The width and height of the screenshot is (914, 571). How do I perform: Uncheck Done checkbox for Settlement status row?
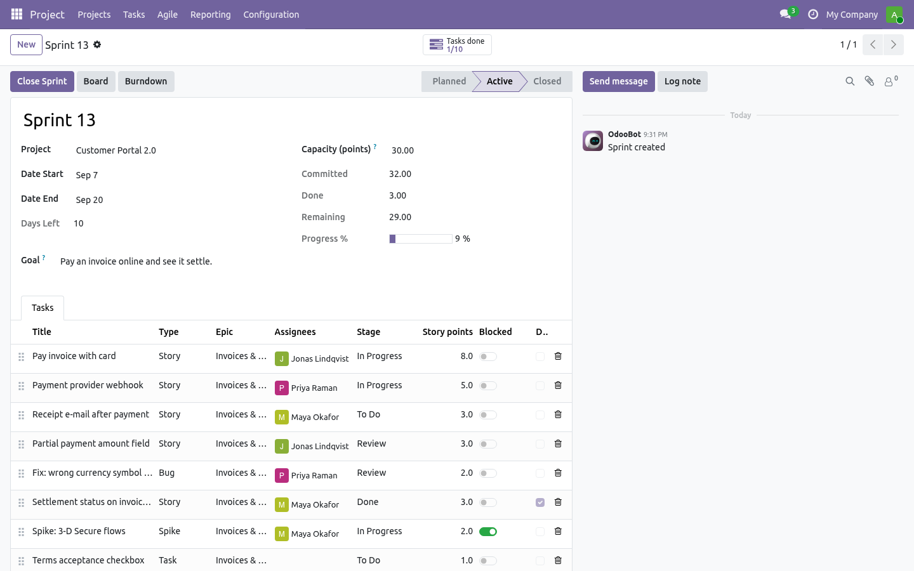point(540,502)
